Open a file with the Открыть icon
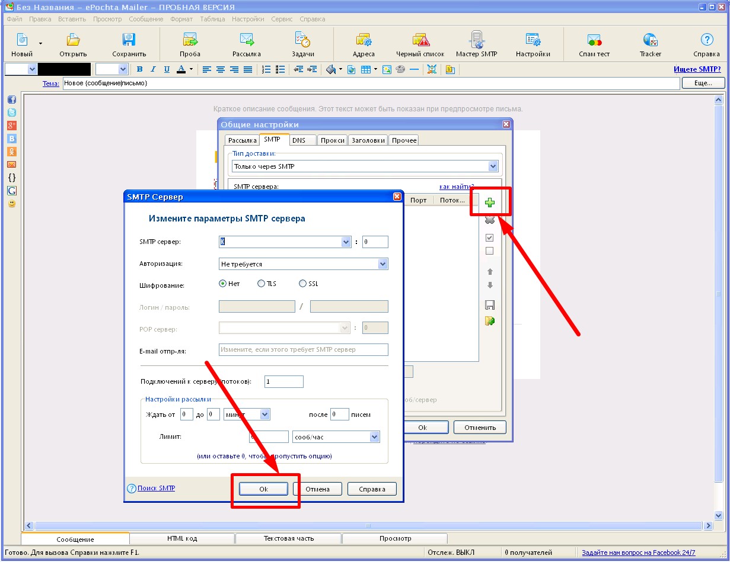Image resolution: width=730 pixels, height=562 pixels. point(73,40)
